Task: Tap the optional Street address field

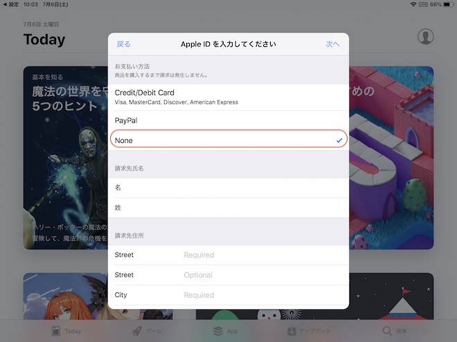Action: pos(228,275)
